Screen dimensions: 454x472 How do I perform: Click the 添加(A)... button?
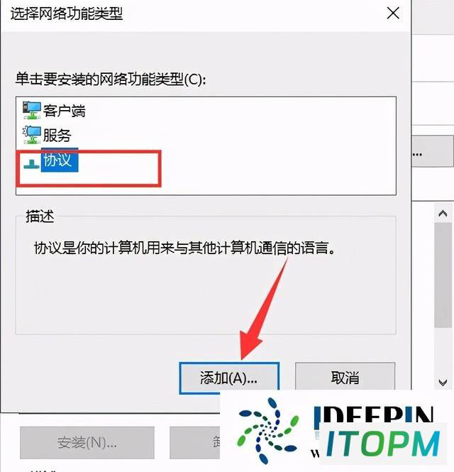[229, 378]
